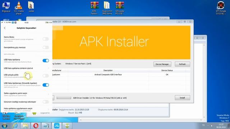Show hidden system tray icons
The height and width of the screenshot is (129, 230).
[208, 126]
